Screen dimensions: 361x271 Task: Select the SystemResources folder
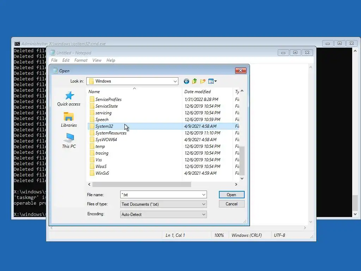111,133
